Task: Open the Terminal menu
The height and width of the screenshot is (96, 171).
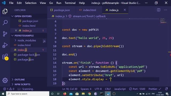Action: pos(70,3)
